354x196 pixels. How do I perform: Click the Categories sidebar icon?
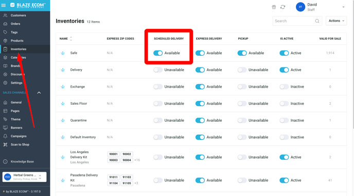[6, 57]
